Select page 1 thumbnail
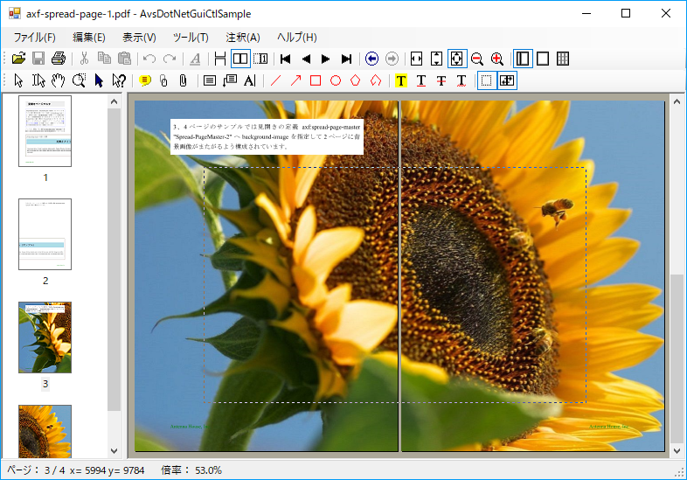Viewport: 687px width, 480px height. (45, 131)
